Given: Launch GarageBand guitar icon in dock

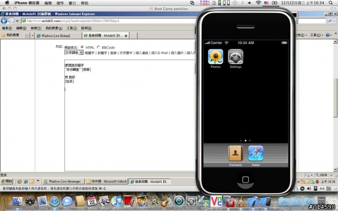Looking at the screenshot, I should pos(166,202).
